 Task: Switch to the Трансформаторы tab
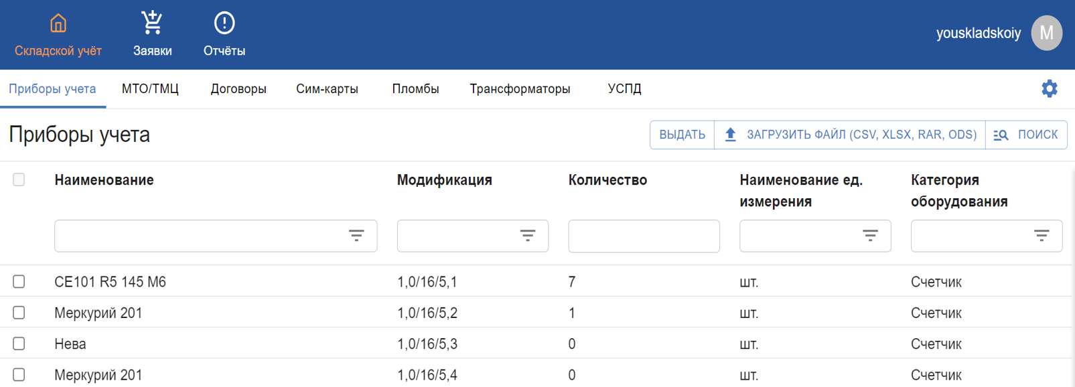520,88
